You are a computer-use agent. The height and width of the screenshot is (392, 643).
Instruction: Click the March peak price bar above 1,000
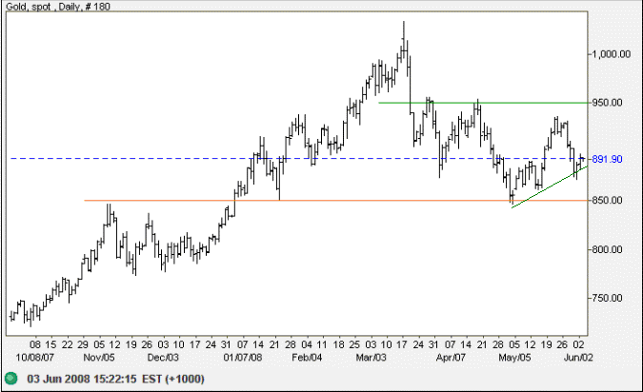point(404,41)
